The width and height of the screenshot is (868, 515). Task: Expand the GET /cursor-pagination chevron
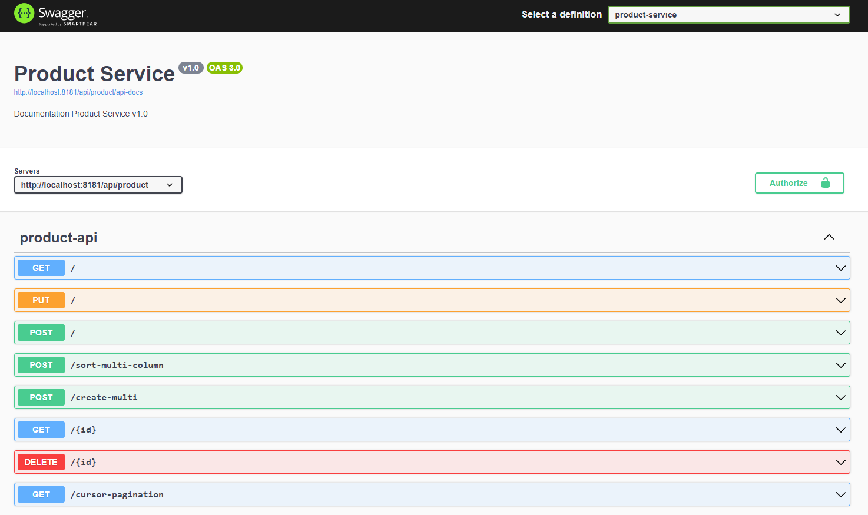click(840, 494)
